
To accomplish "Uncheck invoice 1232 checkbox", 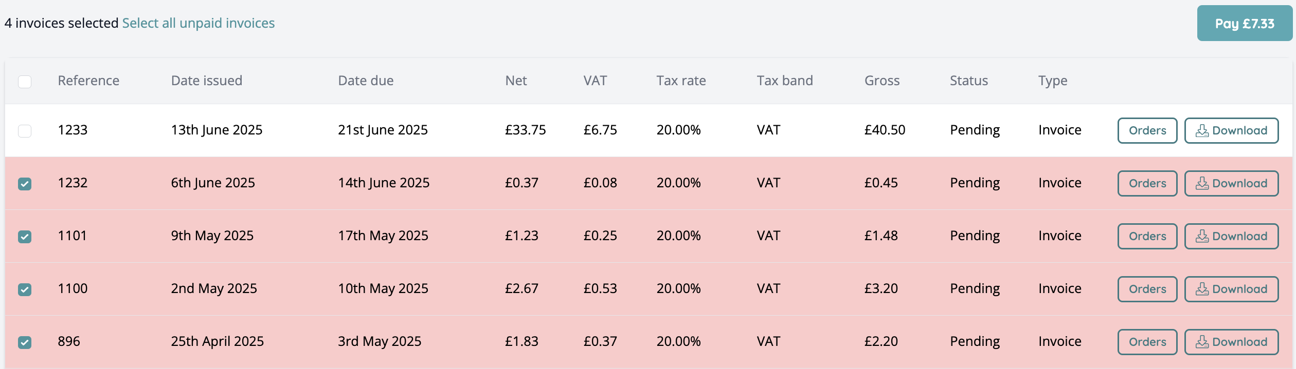I will coord(25,184).
